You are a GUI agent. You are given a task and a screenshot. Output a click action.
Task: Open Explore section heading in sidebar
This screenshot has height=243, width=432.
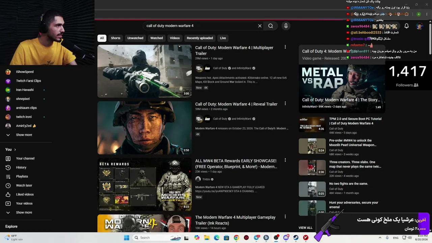click(11, 227)
